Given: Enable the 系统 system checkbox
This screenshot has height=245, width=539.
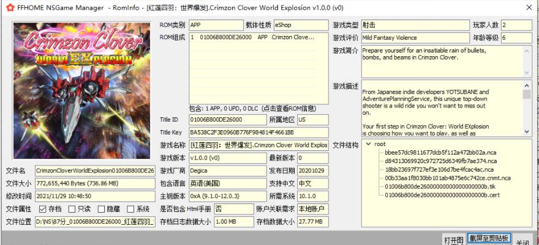Looking at the screenshot, I should (130, 209).
